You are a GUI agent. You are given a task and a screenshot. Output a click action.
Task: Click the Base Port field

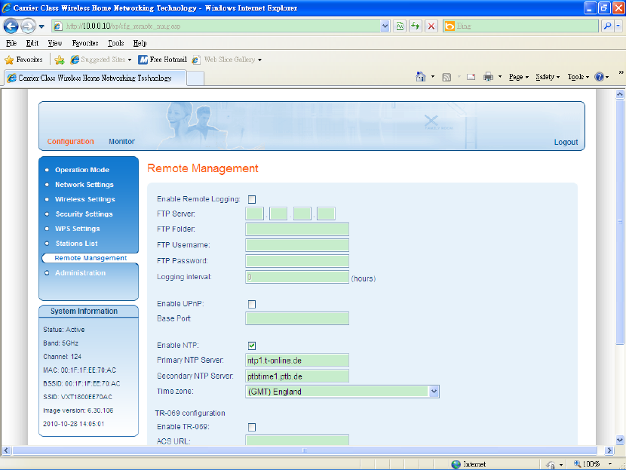click(297, 318)
